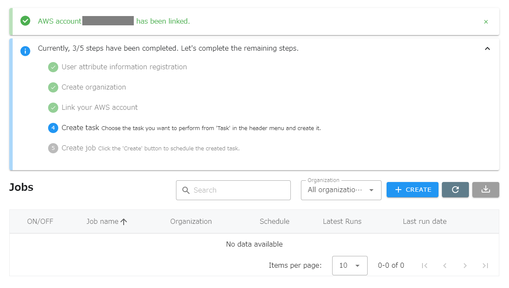Viewport: 509px width, 288px height.
Task: Click checkmark beside Create organization
Action: [x=53, y=87]
